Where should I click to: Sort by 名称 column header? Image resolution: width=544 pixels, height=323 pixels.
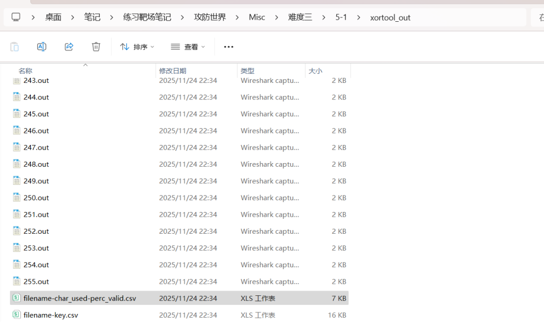pyautogui.click(x=25, y=71)
